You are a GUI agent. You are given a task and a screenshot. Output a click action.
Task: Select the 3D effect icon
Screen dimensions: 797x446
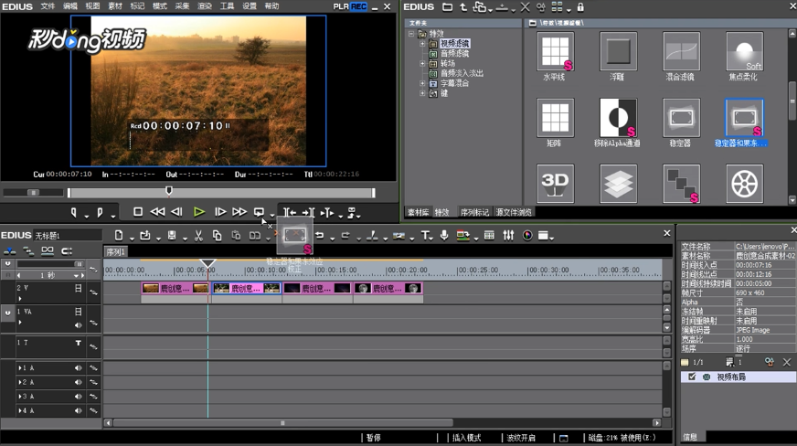click(555, 184)
